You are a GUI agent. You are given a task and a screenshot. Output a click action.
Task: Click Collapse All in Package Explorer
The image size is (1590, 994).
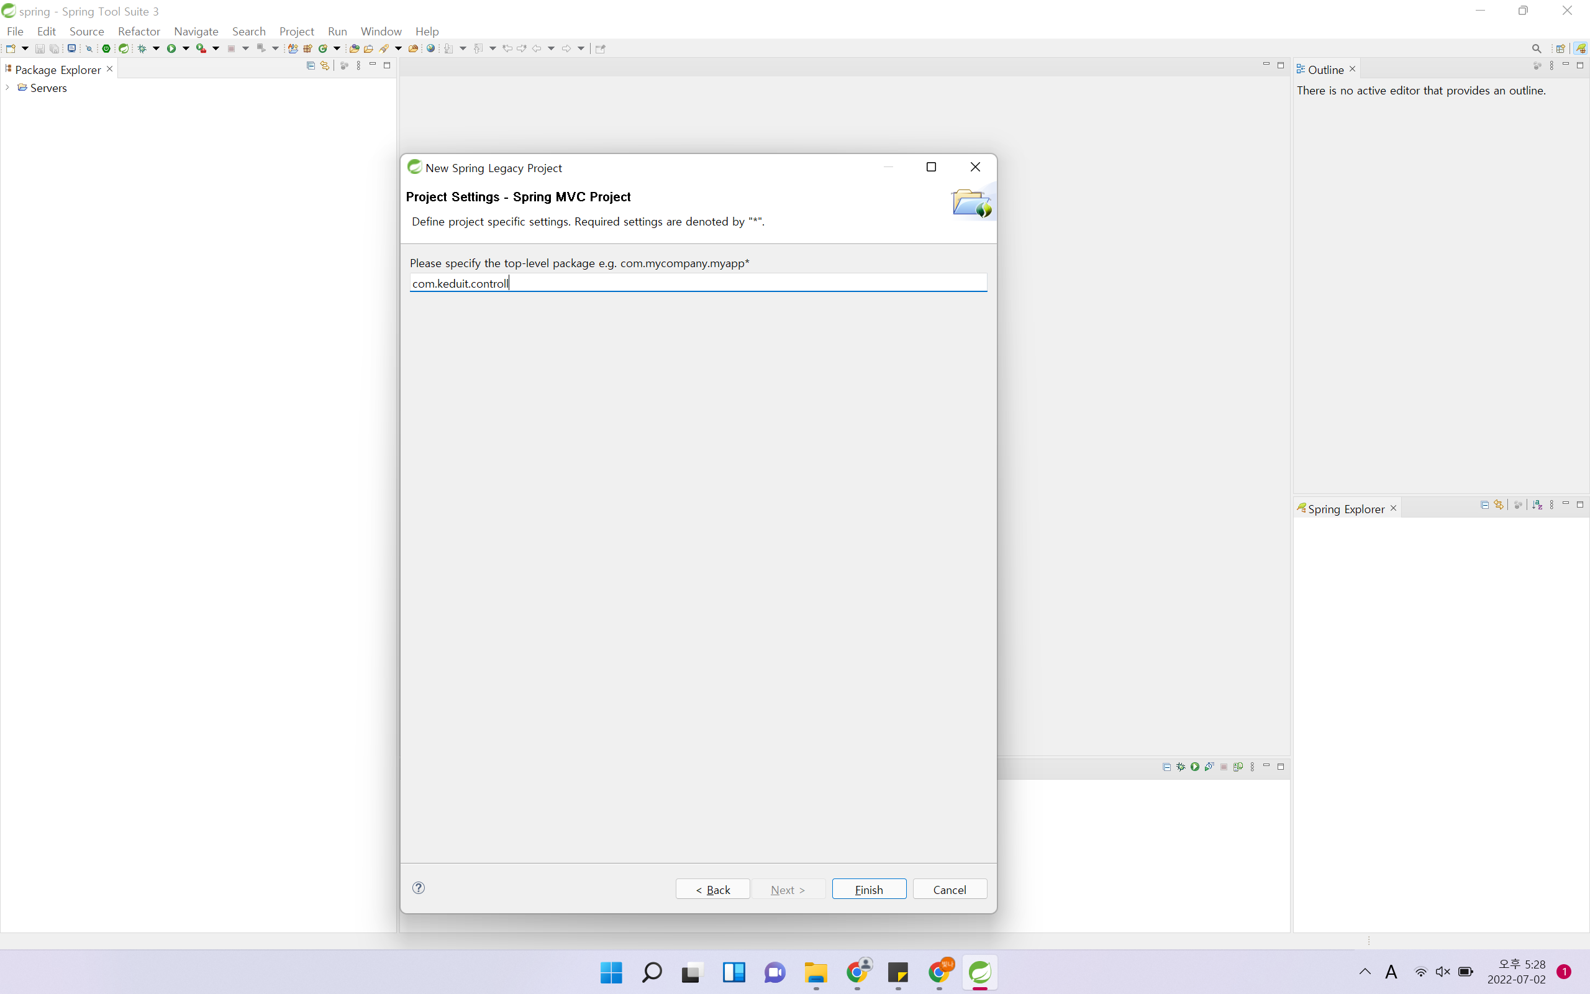pos(311,66)
